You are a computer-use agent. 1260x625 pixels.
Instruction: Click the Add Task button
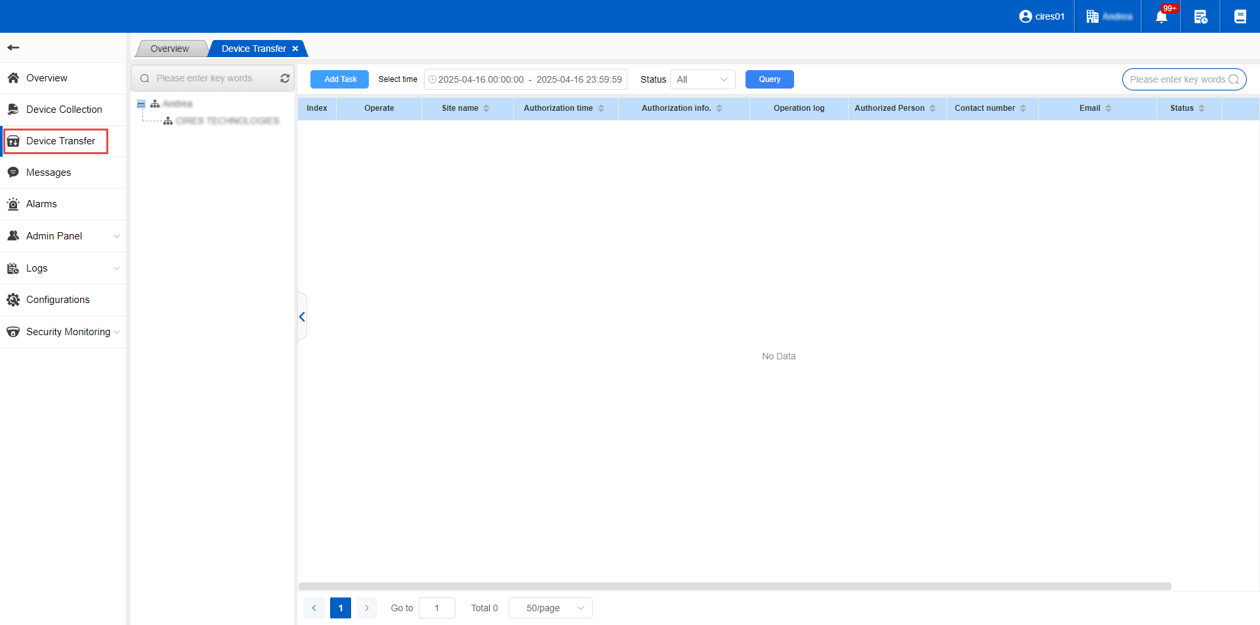click(340, 79)
